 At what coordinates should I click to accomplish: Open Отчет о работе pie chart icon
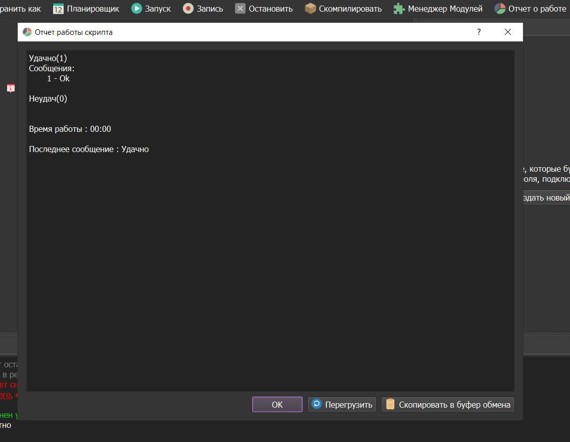[x=500, y=9]
